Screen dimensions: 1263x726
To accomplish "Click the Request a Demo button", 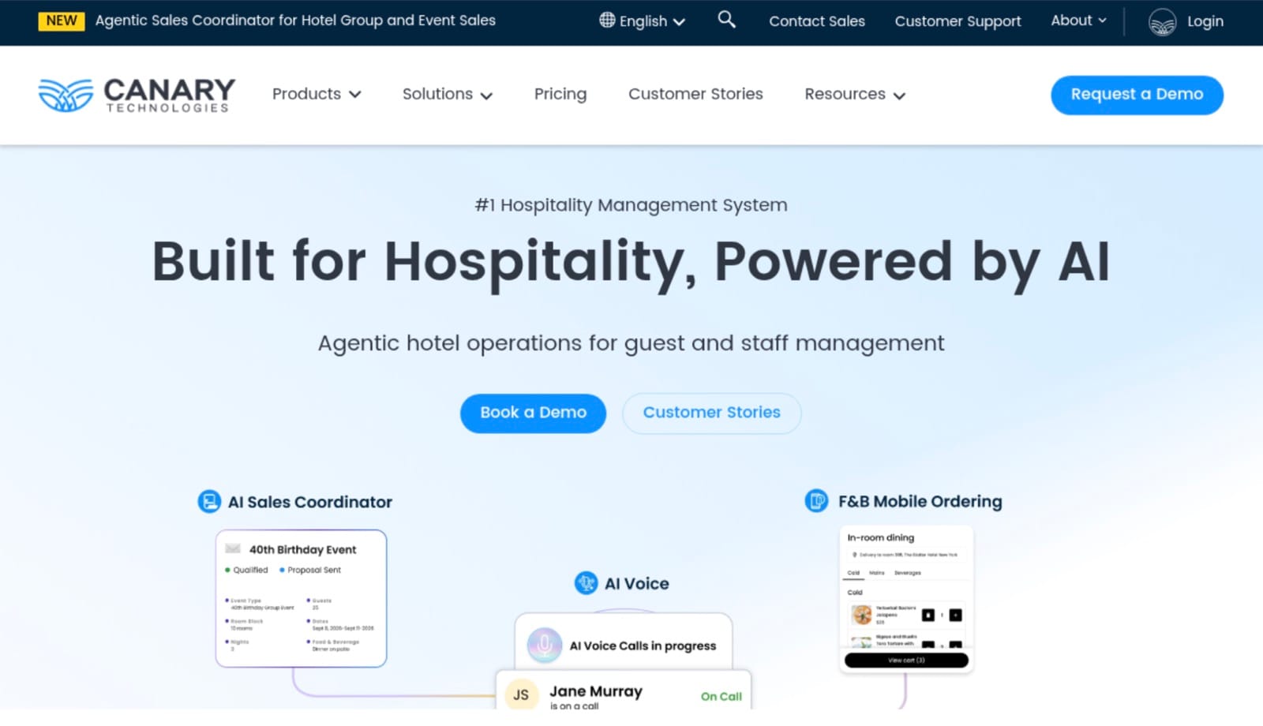I will pos(1137,95).
